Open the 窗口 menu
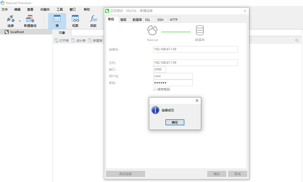Screen dimensions: 303x182 pyautogui.click(x=72, y=10)
